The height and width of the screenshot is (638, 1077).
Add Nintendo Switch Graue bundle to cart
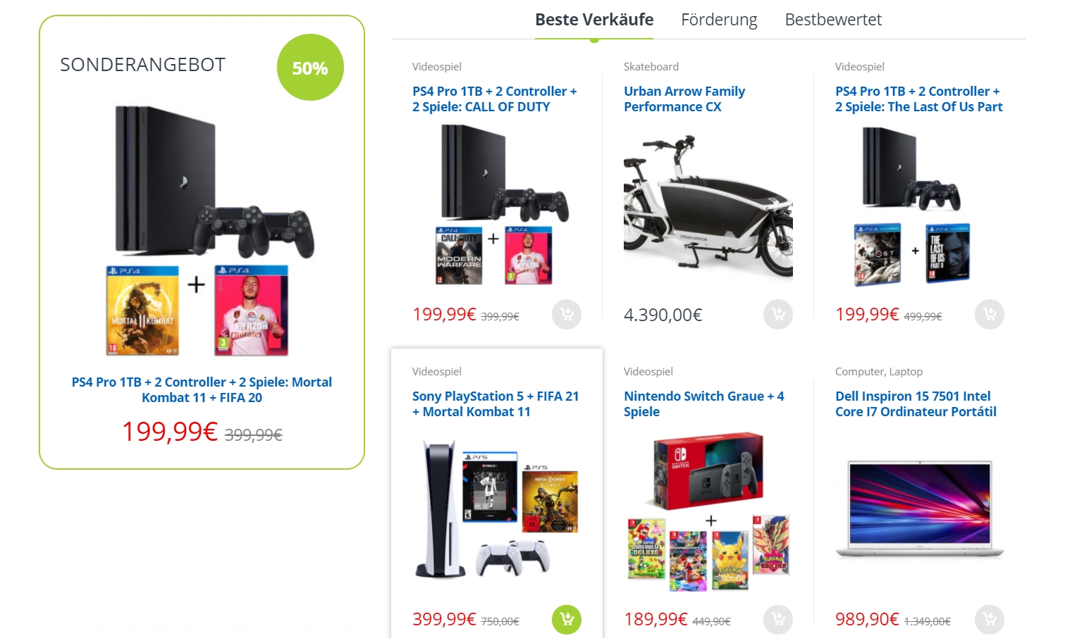click(778, 619)
